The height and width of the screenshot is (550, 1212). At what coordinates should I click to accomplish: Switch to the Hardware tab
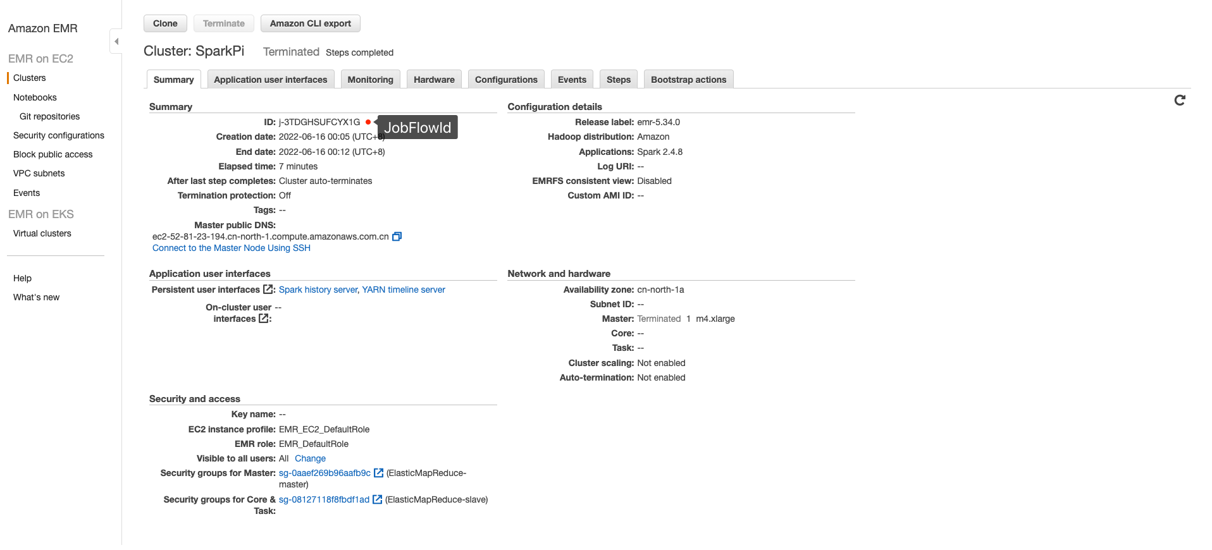click(x=434, y=80)
